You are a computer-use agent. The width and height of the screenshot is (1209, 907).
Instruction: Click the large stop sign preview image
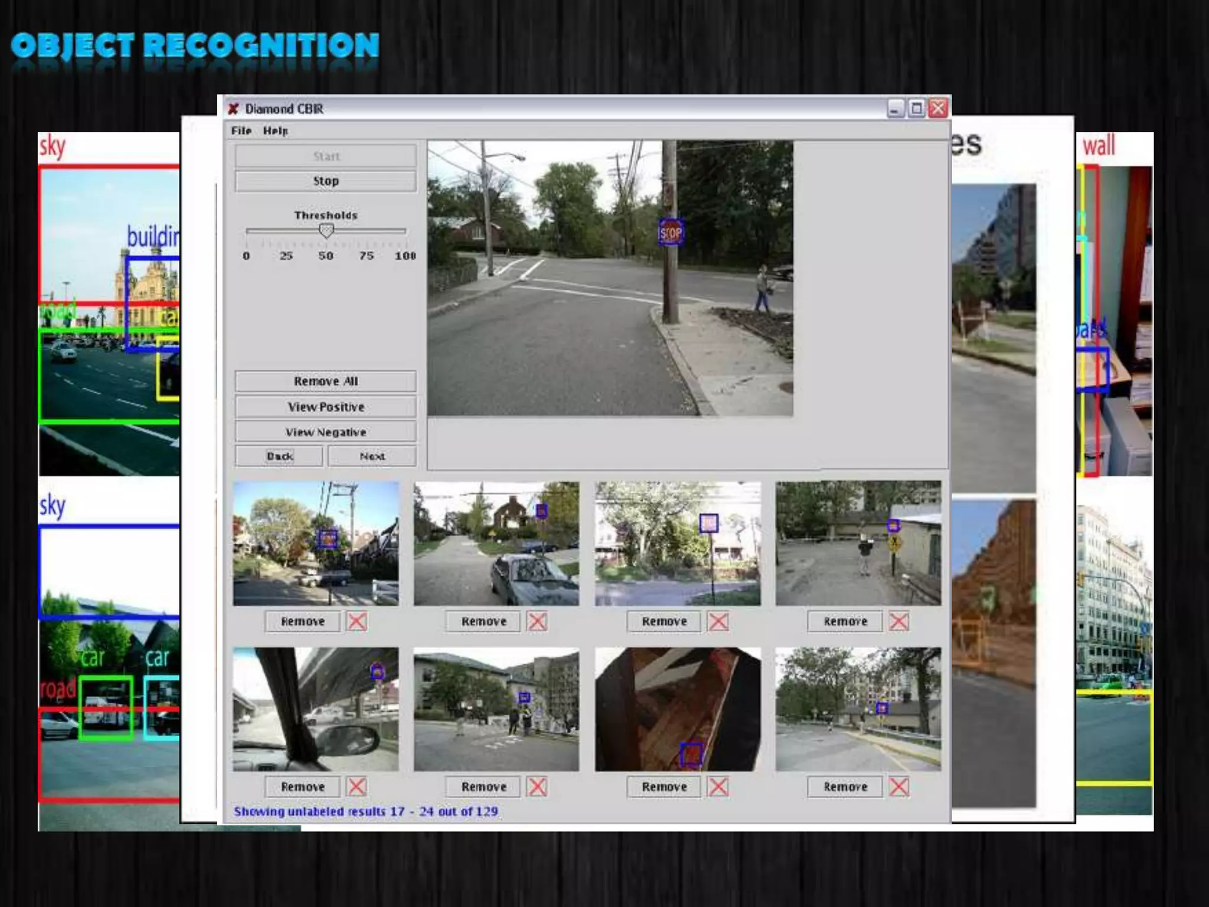[610, 278]
